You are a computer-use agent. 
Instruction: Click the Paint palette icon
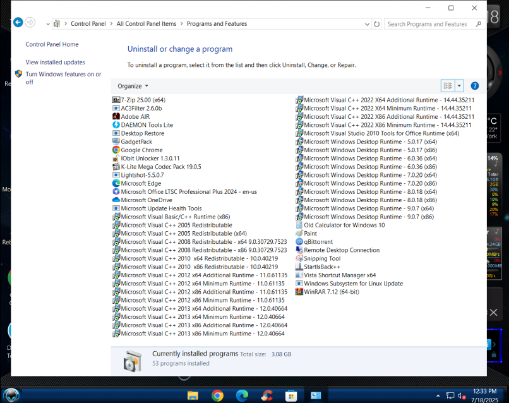299,233
